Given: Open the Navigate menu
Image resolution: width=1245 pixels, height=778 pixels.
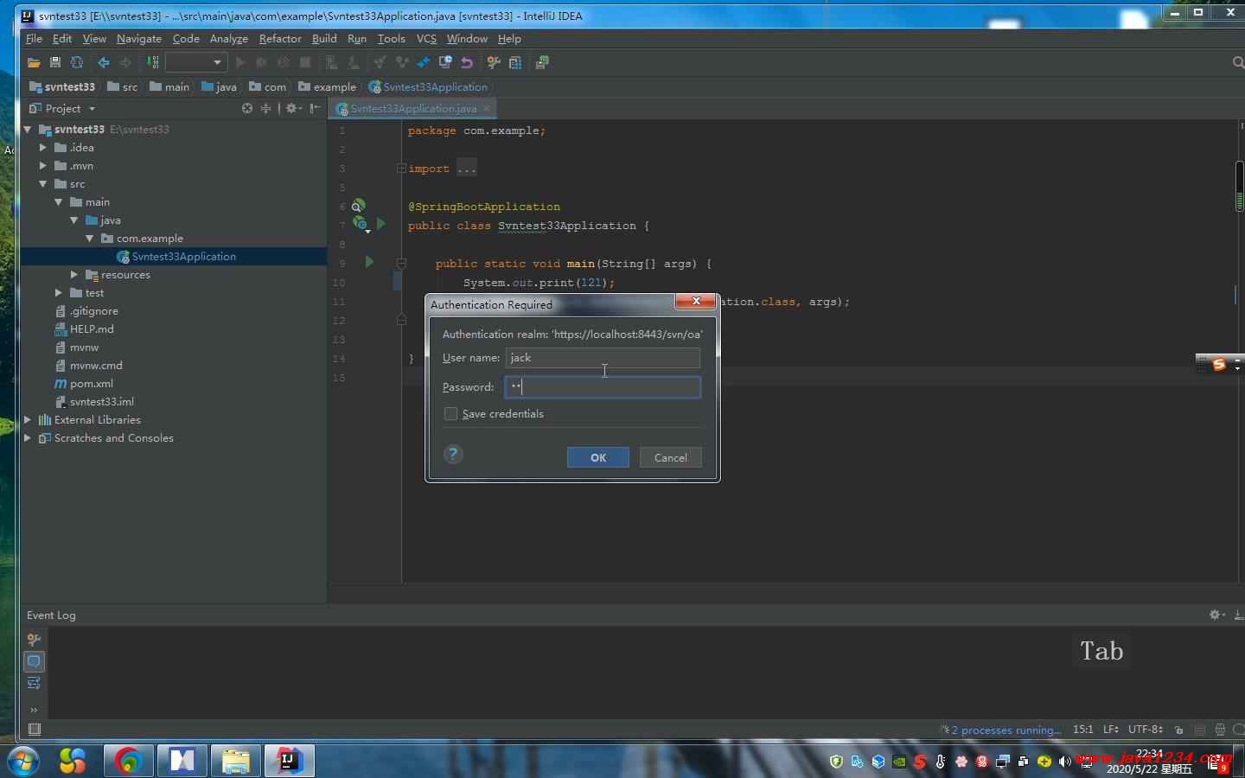Looking at the screenshot, I should pyautogui.click(x=139, y=39).
